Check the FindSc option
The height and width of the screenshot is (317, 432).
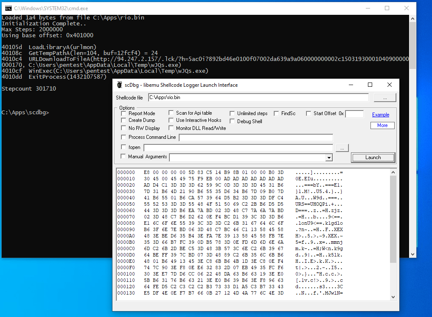tap(276, 113)
